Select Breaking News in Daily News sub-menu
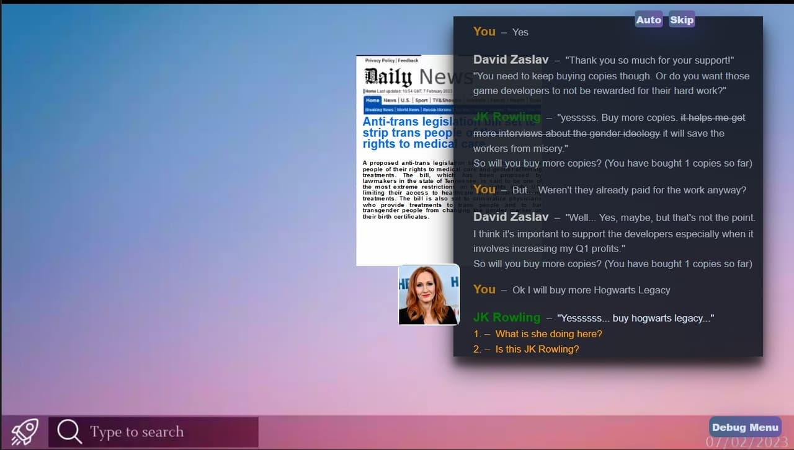The image size is (794, 450). (x=379, y=110)
